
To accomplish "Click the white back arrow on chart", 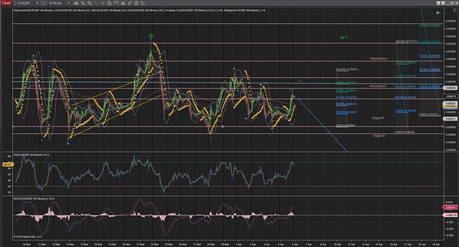I will tap(438, 13).
